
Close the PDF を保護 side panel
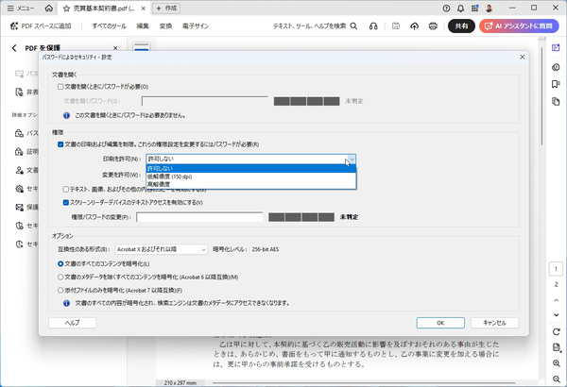click(115, 48)
